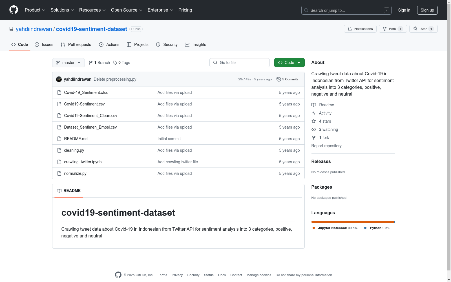Click the Python 0.5% language entry
This screenshot has width=451, height=282.
[377, 228]
